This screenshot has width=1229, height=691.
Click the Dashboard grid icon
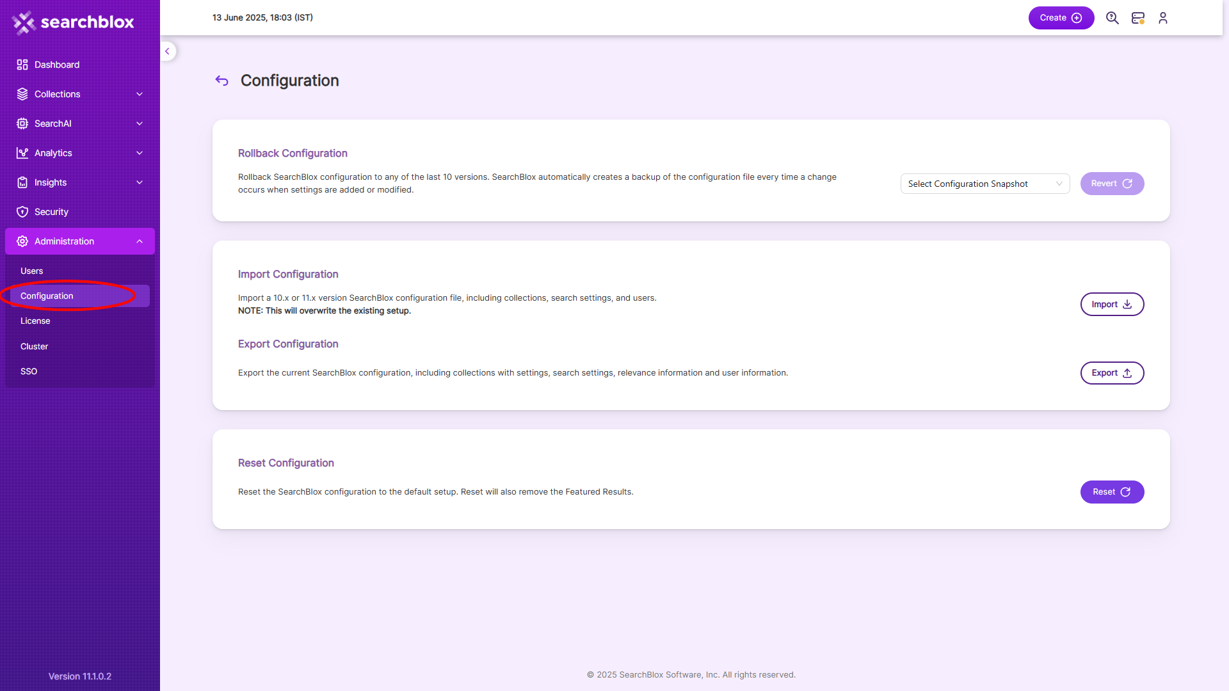pyautogui.click(x=22, y=65)
